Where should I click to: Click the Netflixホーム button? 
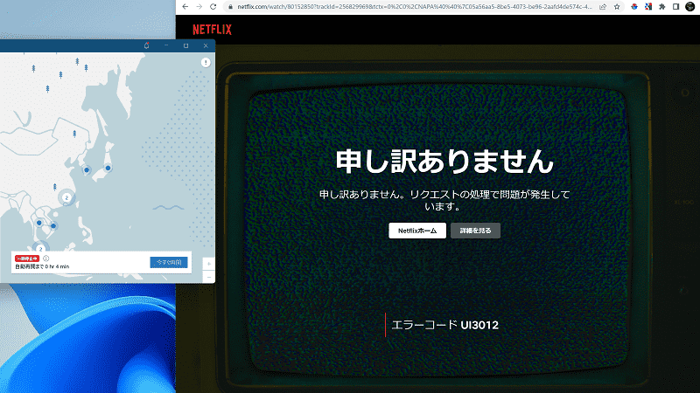(x=417, y=231)
